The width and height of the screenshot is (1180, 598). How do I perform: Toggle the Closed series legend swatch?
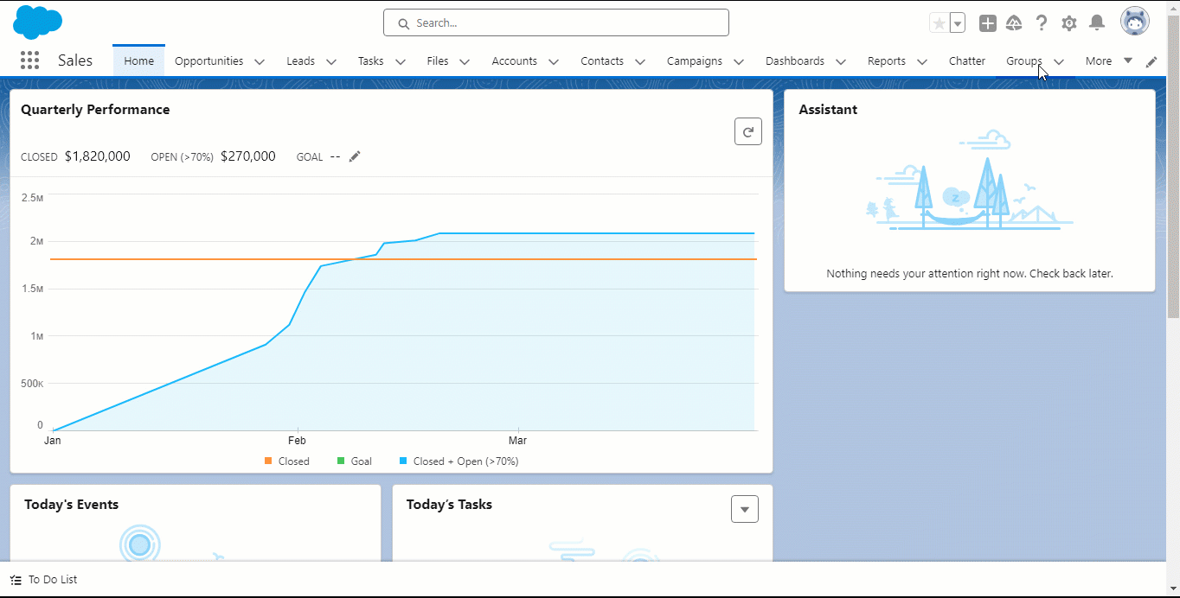coord(268,461)
